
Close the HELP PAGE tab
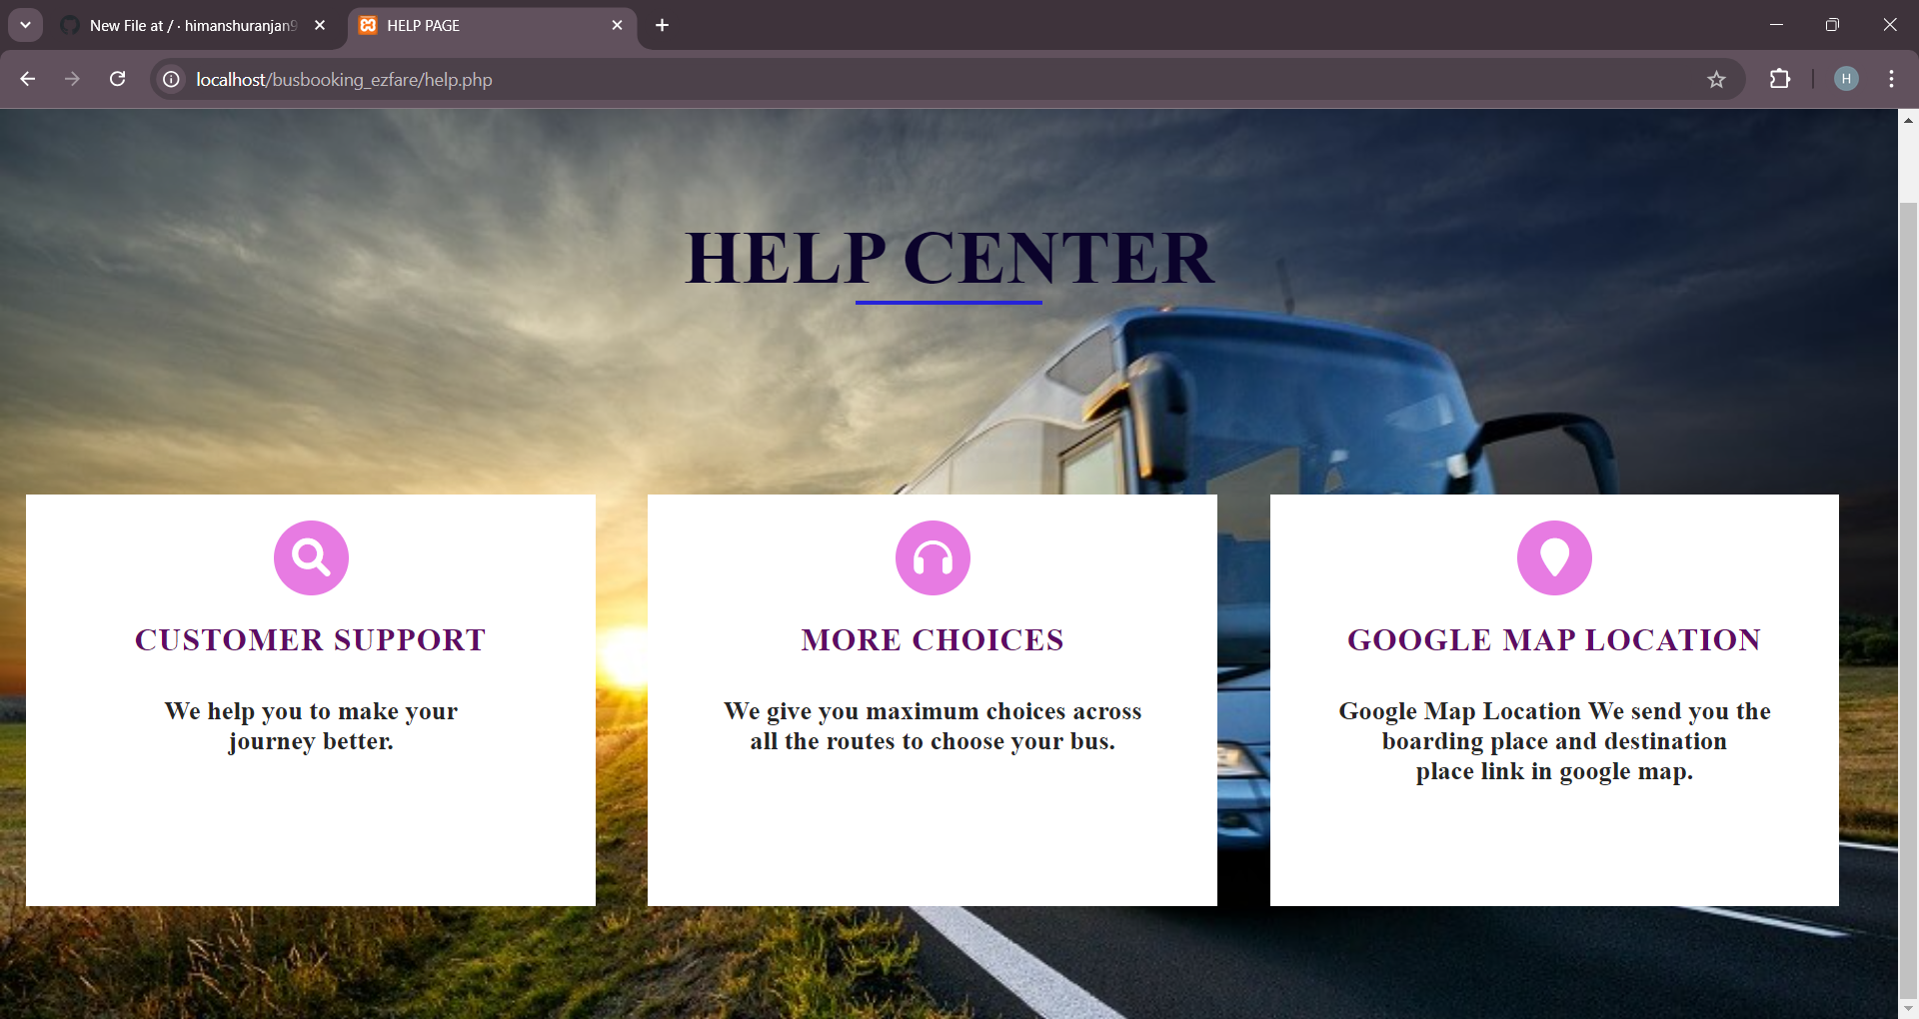pyautogui.click(x=617, y=26)
